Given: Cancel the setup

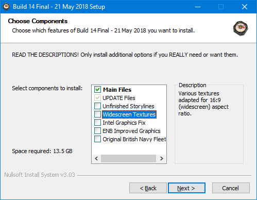Looking at the screenshot, I should 231,188.
